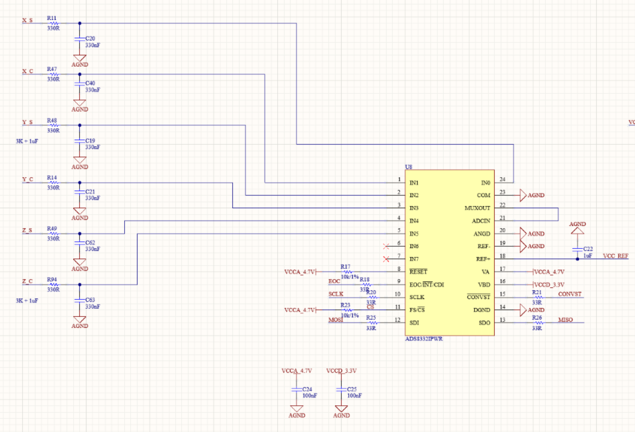Click the no-connect marker on IN7 pin

click(386, 259)
